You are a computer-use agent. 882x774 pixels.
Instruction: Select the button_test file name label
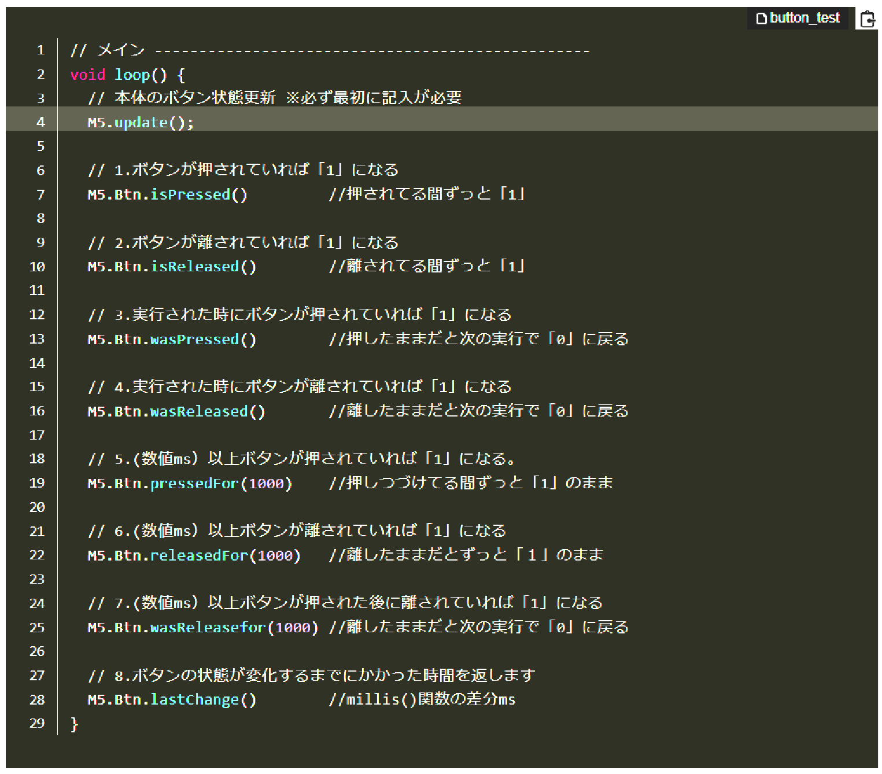(804, 19)
